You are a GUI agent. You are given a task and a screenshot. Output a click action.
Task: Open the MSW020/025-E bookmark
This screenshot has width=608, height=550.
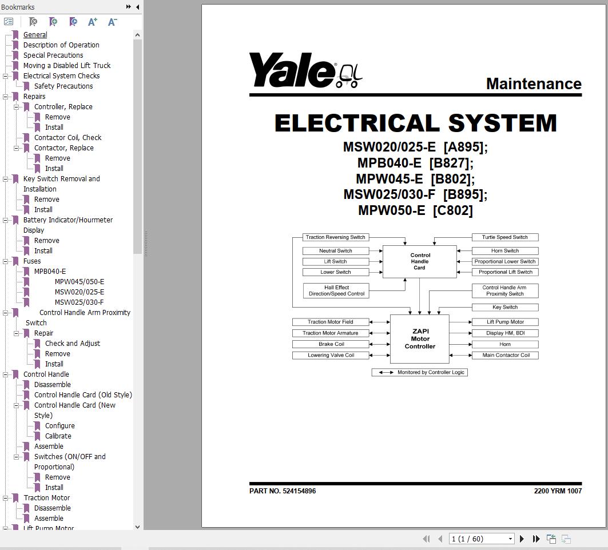[x=80, y=292]
